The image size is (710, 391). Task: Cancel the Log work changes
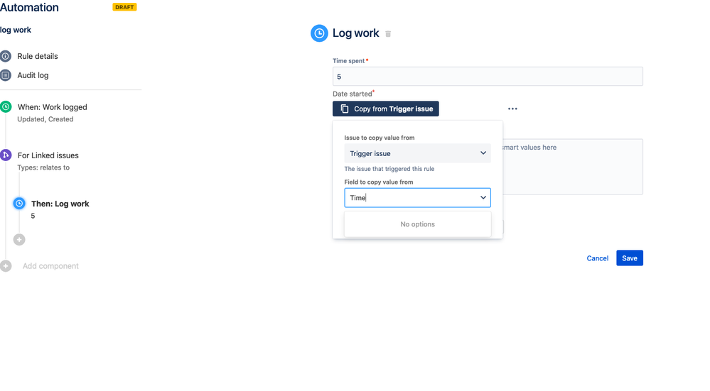(x=598, y=258)
